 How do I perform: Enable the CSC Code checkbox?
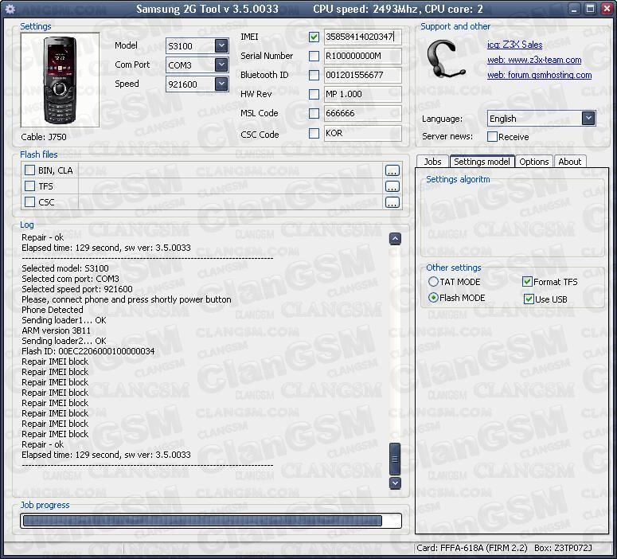pos(314,134)
